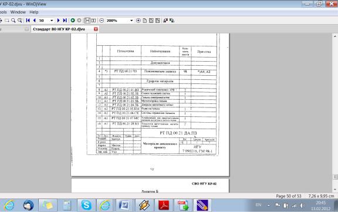Click the СВО НГУ КР-02 header text
The image size is (338, 212).
coord(204,184)
